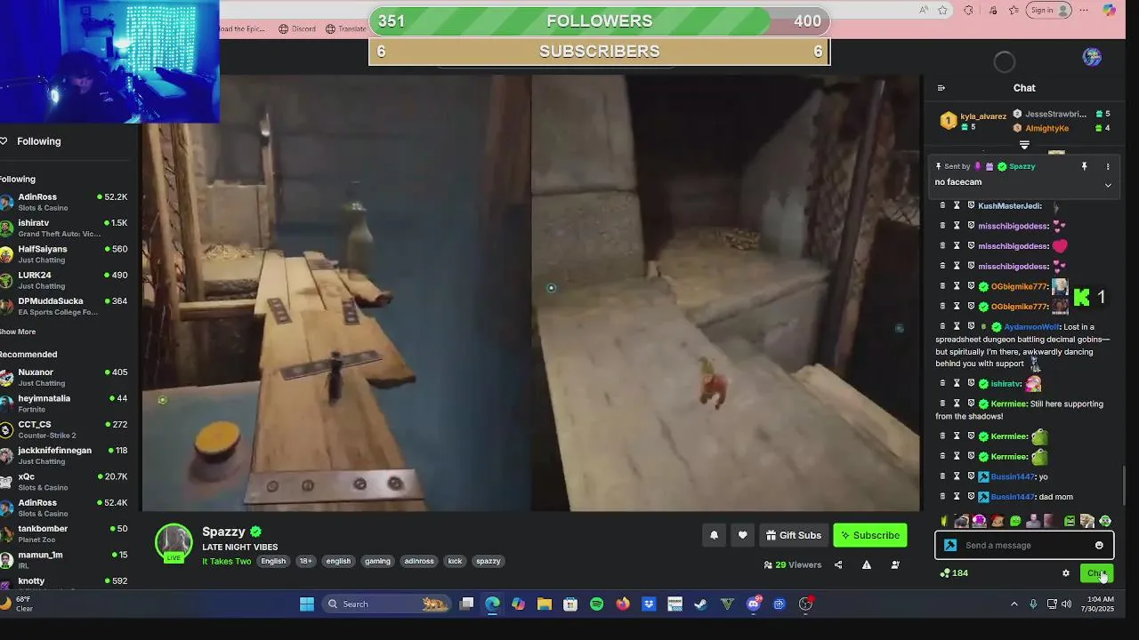Click the chat scrollbar thumb
Viewport: 1139px width, 640px height.
1126,485
